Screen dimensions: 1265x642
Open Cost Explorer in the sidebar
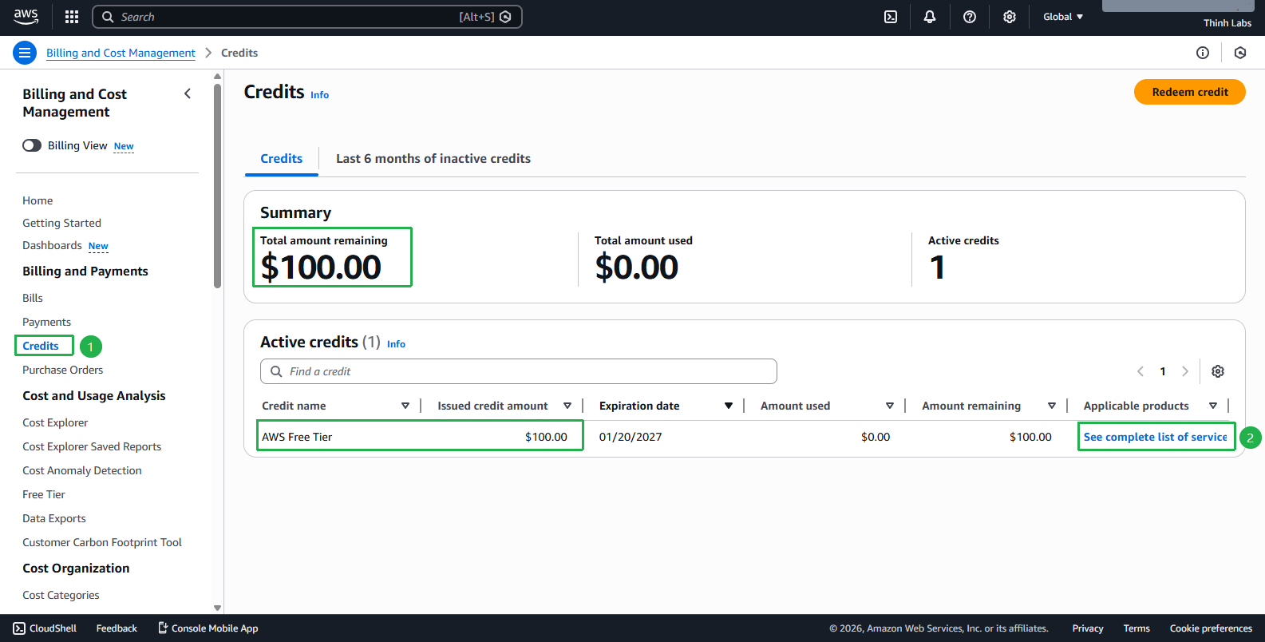pos(55,422)
